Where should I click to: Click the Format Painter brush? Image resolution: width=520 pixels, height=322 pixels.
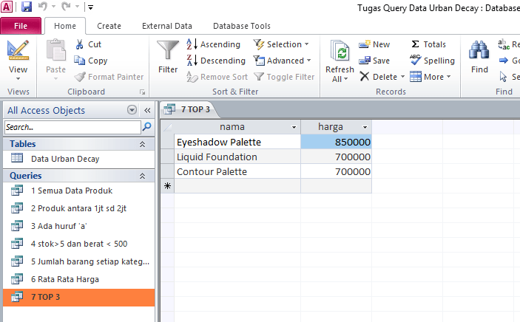click(x=109, y=77)
